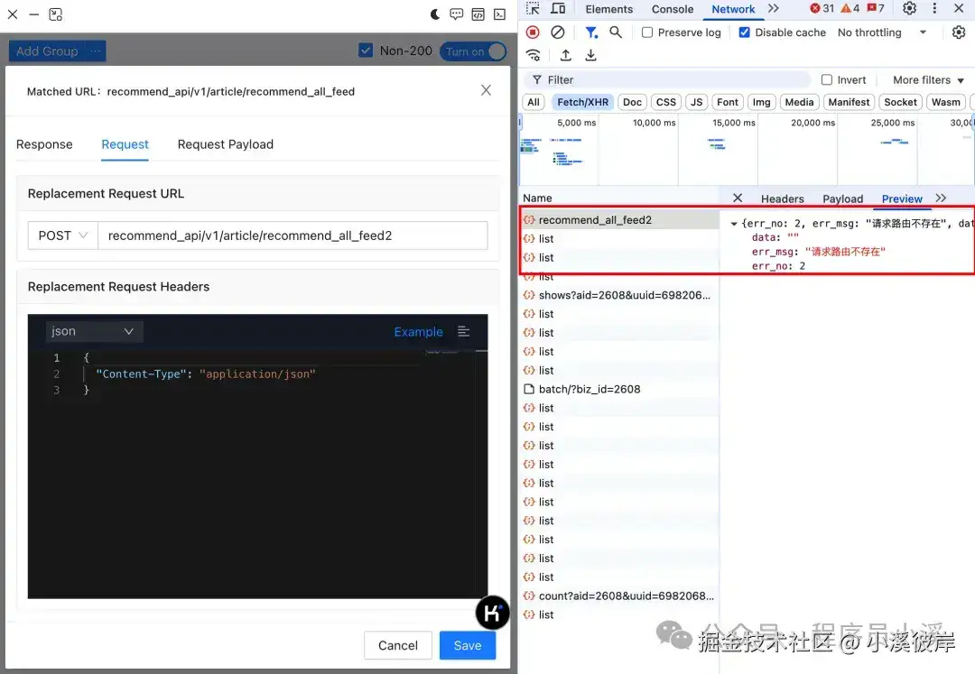Select the batch/?biz_id=2608 request
975x674 pixels.
[x=619, y=389]
